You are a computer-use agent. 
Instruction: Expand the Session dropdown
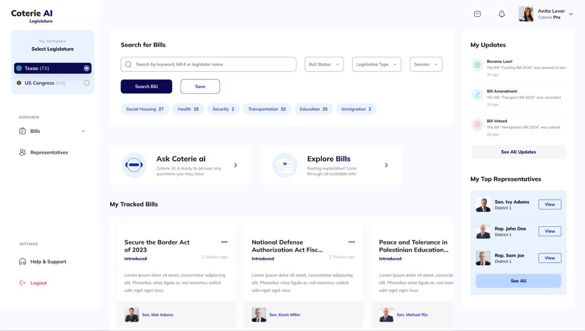tap(425, 64)
